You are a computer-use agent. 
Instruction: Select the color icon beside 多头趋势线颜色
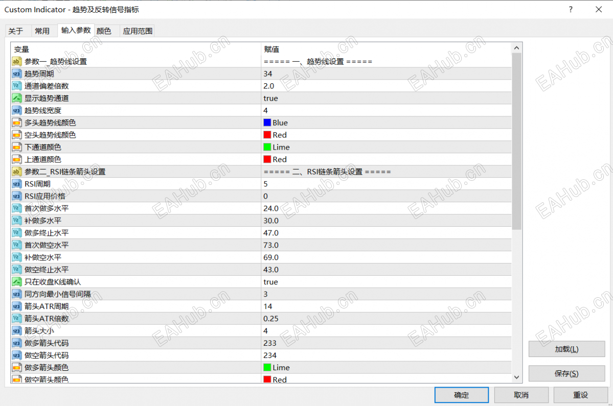[16, 123]
